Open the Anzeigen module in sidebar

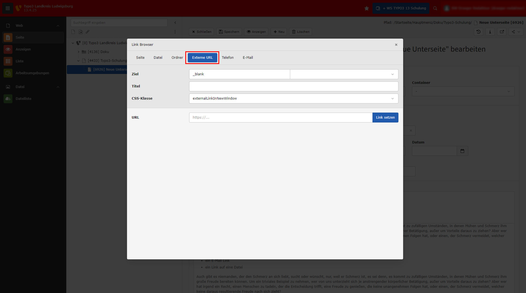(23, 49)
